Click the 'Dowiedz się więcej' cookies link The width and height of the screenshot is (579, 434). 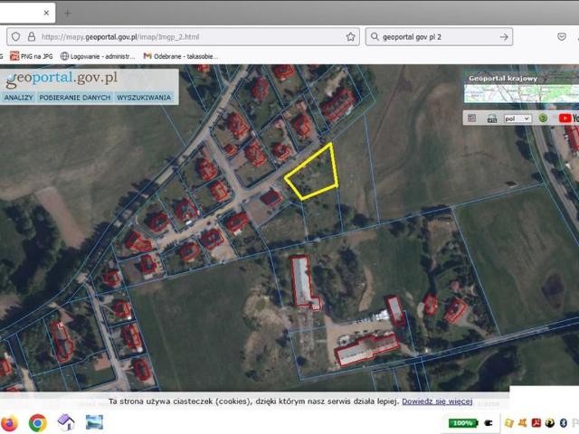click(x=437, y=401)
